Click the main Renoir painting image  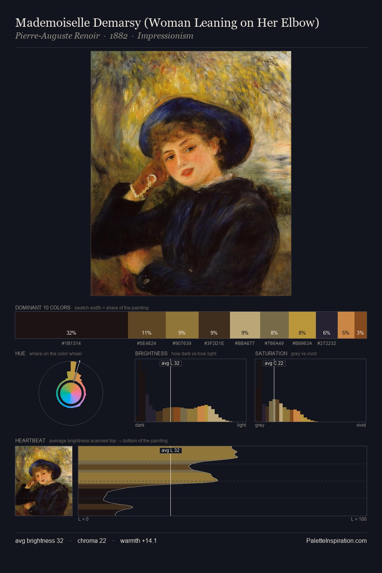(191, 173)
